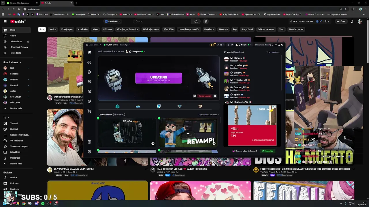Image resolution: width=369 pixels, height=207 pixels.
Task: Select the teal cube server icon
Action: coord(117,106)
